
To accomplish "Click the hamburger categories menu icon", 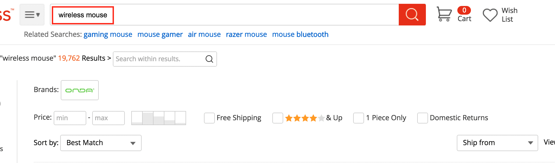I will pos(32,15).
